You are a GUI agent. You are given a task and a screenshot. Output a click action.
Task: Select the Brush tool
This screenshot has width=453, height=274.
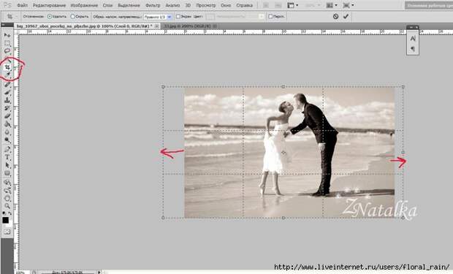7,93
